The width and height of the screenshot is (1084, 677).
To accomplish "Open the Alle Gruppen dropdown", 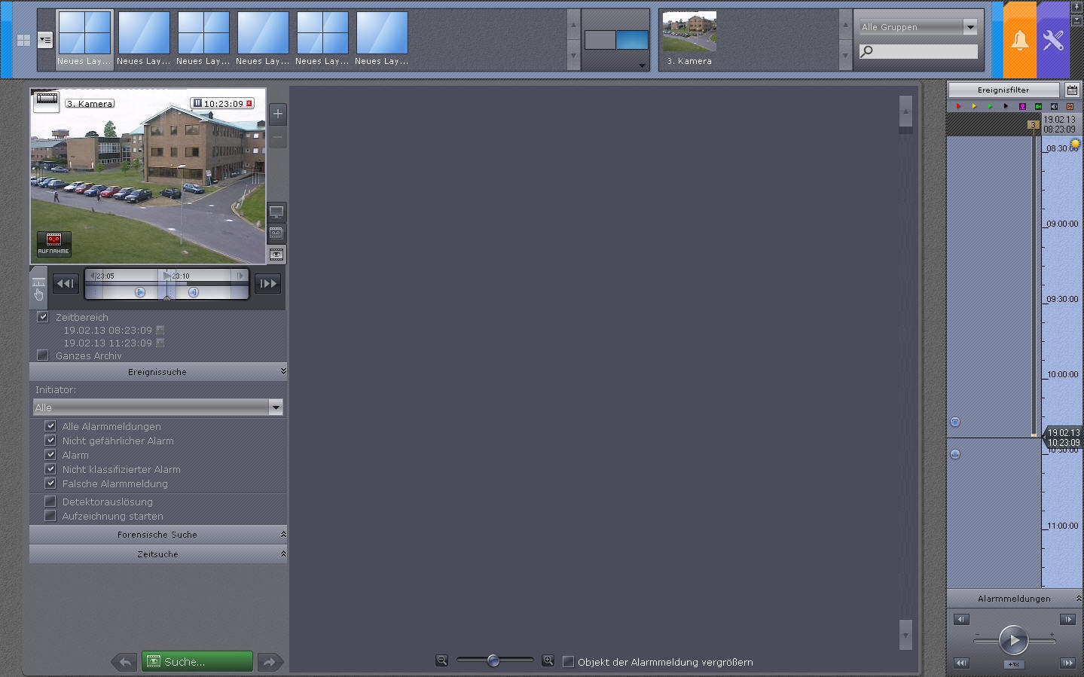I will click(x=918, y=27).
